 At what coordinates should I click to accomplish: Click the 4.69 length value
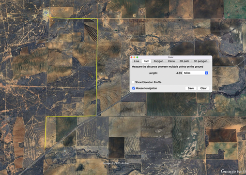click(x=179, y=73)
